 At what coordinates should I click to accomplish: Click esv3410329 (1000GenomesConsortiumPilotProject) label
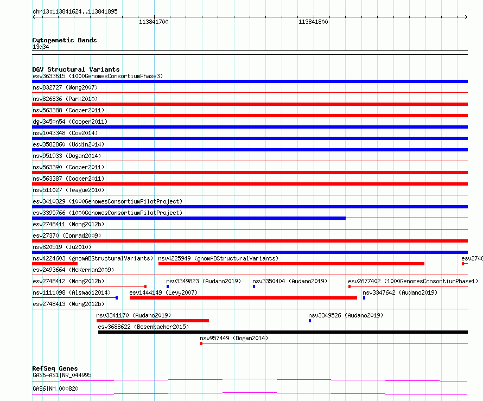coord(107,201)
